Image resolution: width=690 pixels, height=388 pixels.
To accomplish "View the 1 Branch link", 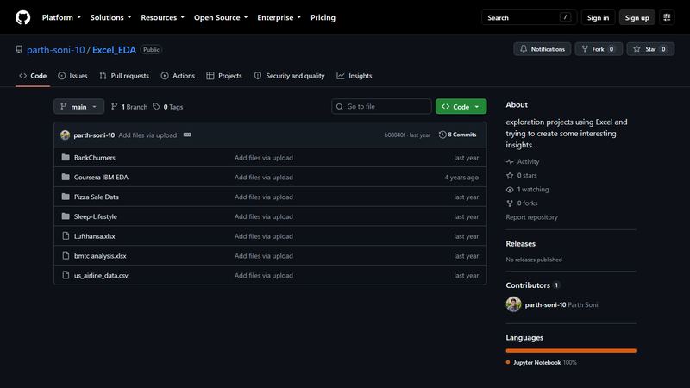I will coord(129,106).
